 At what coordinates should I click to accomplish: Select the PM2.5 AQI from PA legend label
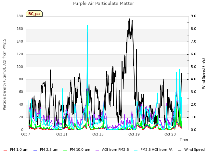point(156,149)
